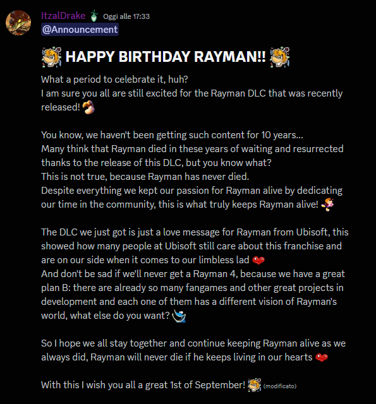Click the red heart emoji after 'our hearts'
The image size is (376, 404).
tap(322, 358)
